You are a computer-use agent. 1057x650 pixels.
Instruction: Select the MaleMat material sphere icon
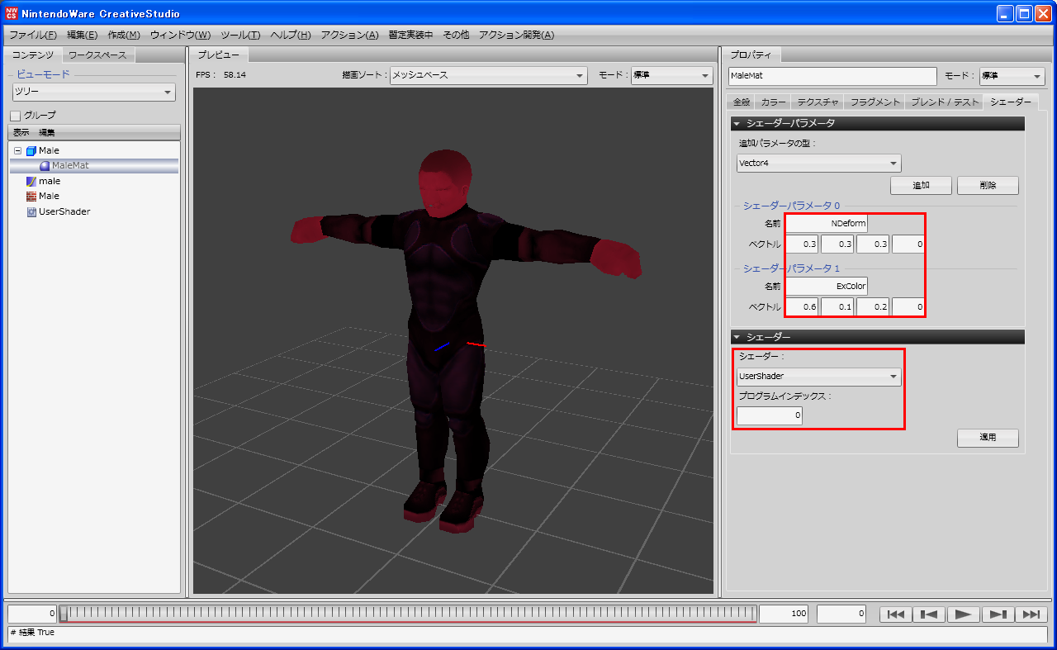point(45,166)
